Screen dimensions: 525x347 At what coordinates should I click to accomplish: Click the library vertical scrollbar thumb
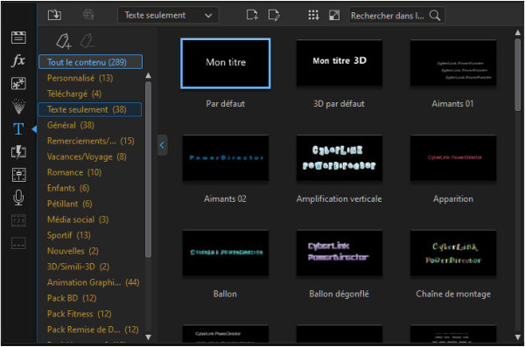(x=518, y=74)
